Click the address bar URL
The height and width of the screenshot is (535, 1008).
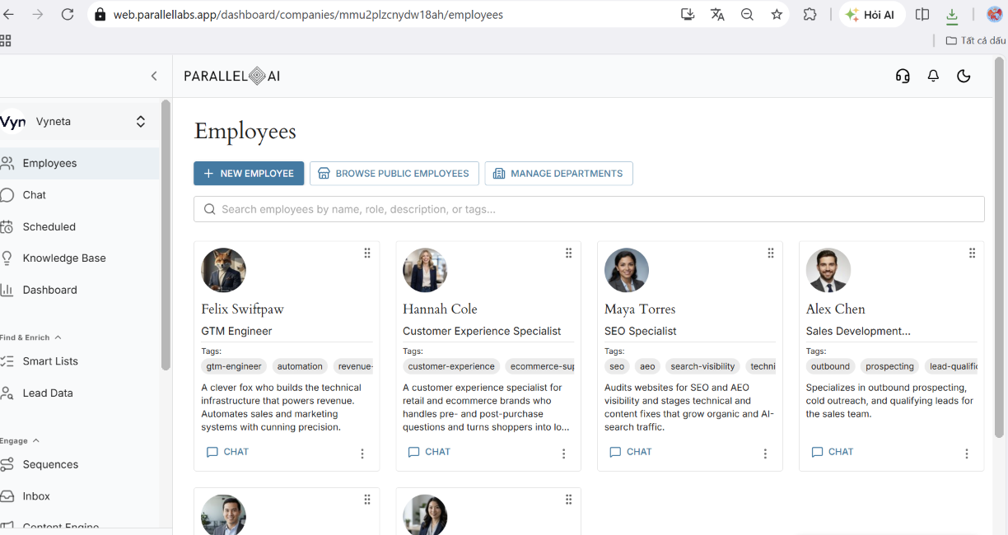point(308,15)
